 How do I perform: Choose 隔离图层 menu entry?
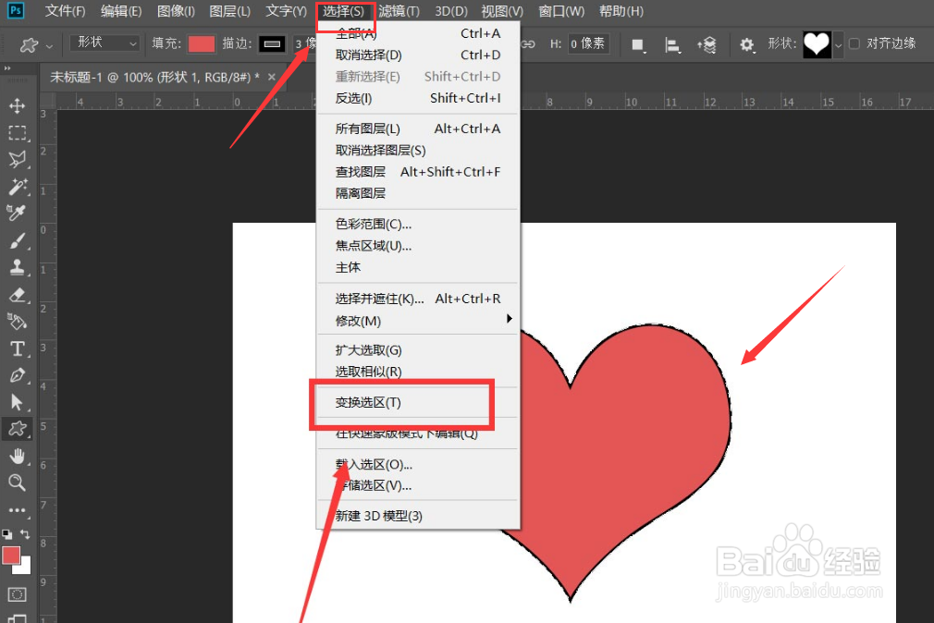click(418, 193)
